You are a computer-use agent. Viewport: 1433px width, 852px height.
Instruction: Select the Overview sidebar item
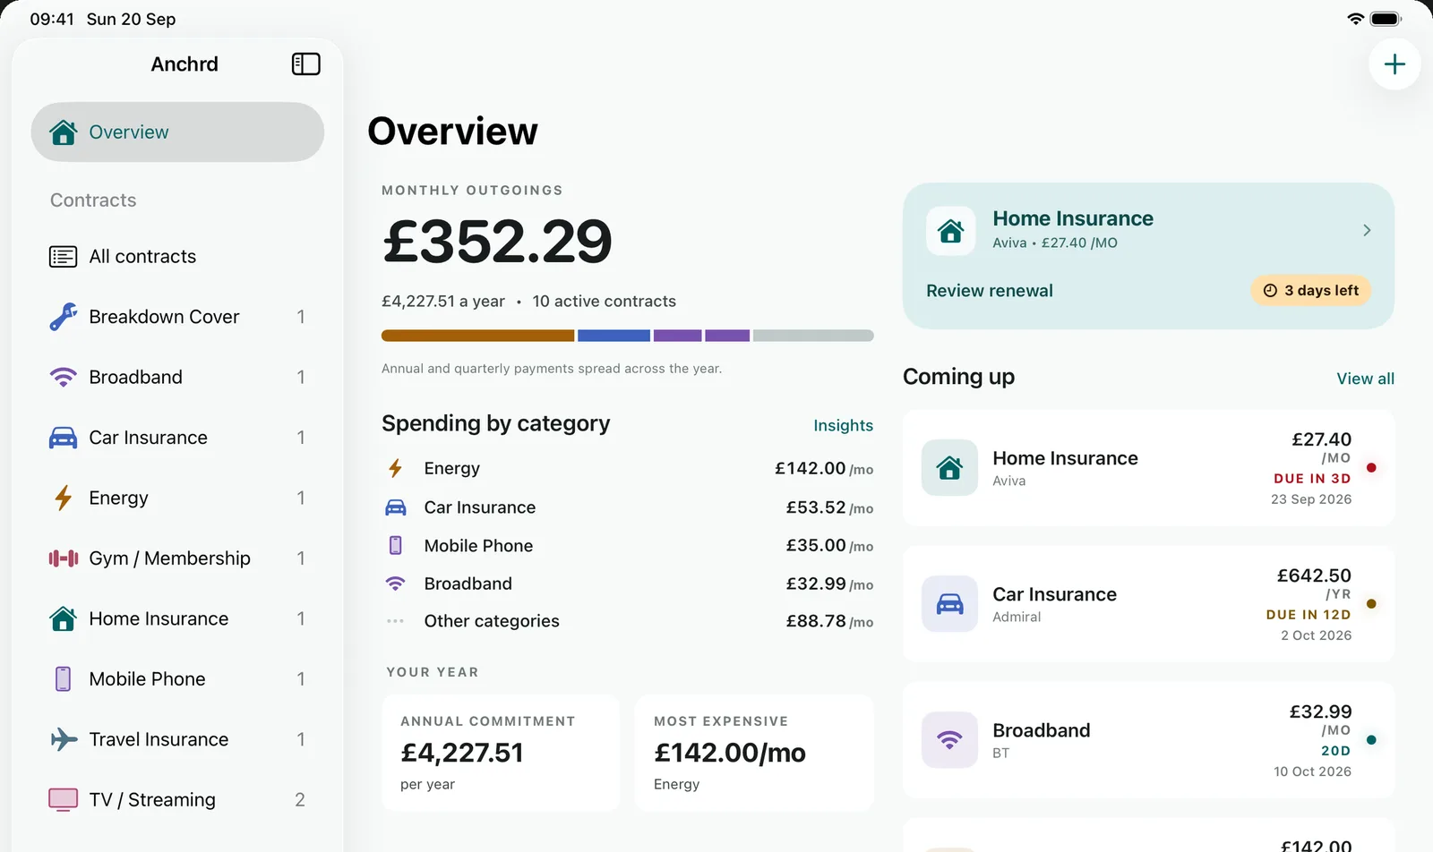(x=177, y=132)
